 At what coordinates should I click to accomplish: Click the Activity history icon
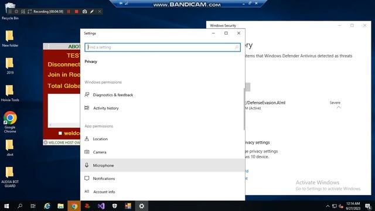coord(87,108)
